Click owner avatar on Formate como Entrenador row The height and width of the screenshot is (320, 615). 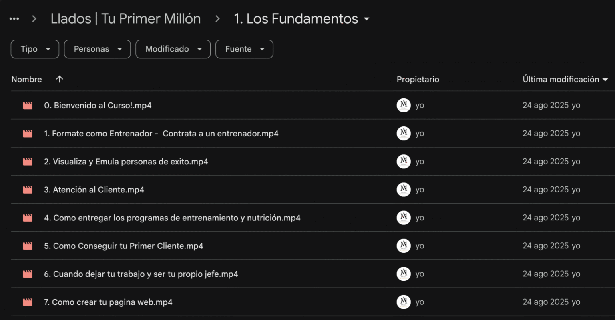pos(404,134)
